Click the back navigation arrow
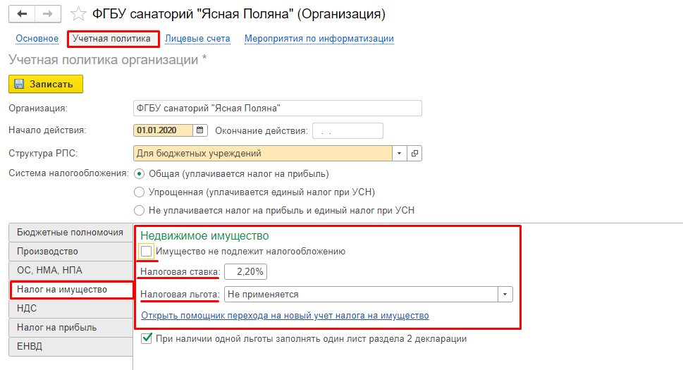 (x=22, y=14)
